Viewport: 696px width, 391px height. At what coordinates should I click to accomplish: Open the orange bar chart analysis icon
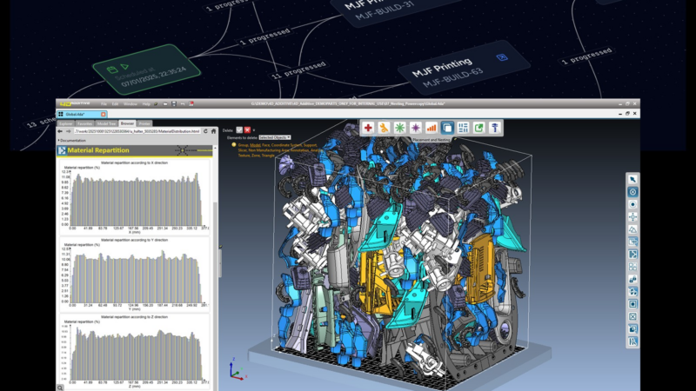pyautogui.click(x=432, y=128)
